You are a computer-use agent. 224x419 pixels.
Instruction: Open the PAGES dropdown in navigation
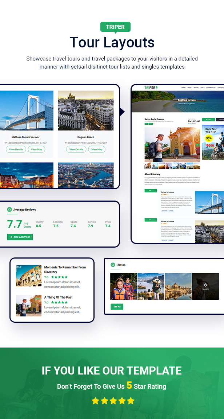[x=190, y=88]
